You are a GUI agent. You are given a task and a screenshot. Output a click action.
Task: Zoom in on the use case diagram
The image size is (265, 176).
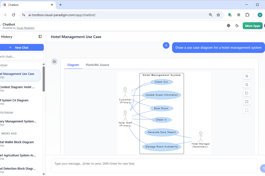click(246, 76)
